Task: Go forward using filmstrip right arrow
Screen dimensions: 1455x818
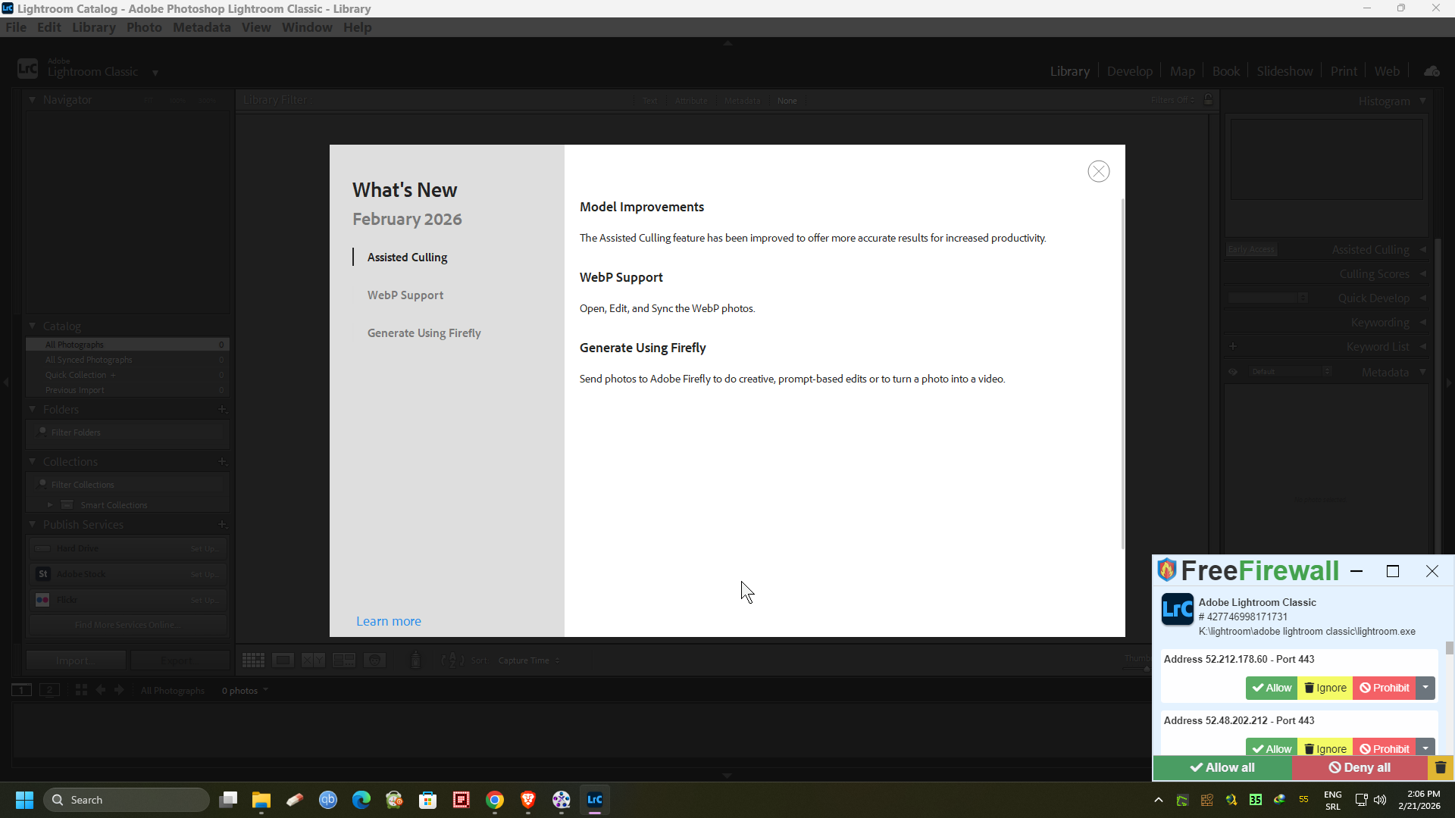Action: point(119,690)
